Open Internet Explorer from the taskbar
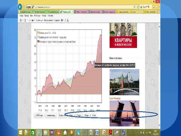 tap(39, 132)
